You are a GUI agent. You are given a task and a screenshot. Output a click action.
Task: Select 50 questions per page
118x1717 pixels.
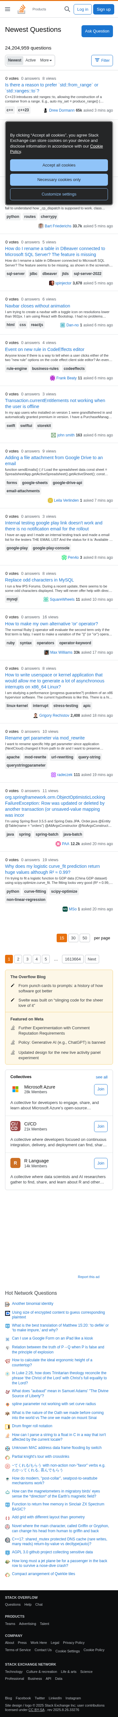[85, 937]
